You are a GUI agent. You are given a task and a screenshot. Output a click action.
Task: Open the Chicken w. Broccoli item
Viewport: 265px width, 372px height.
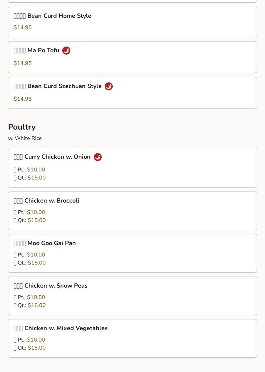(x=52, y=201)
